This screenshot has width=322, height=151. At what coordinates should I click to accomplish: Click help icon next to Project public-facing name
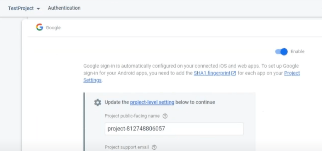point(165,116)
